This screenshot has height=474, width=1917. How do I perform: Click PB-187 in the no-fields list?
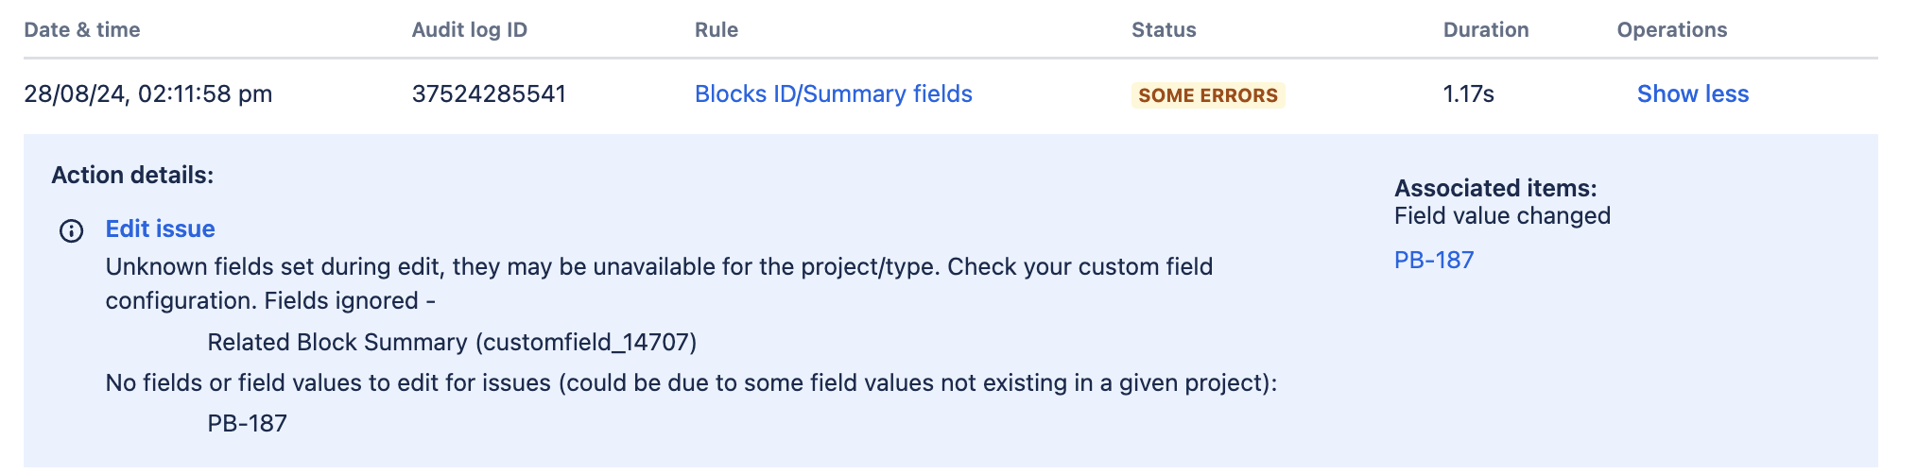[247, 424]
